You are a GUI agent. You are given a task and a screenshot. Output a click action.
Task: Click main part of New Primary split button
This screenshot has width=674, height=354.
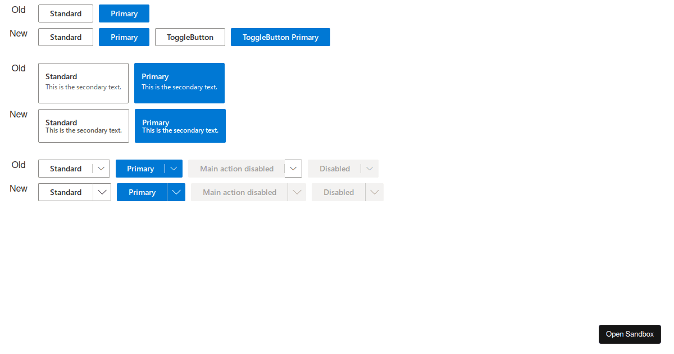[142, 192]
